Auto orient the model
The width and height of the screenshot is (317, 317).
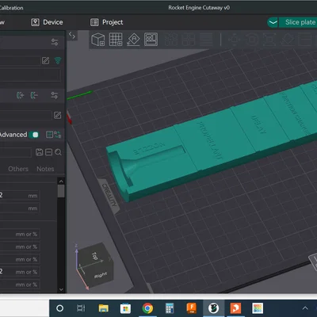click(x=133, y=40)
